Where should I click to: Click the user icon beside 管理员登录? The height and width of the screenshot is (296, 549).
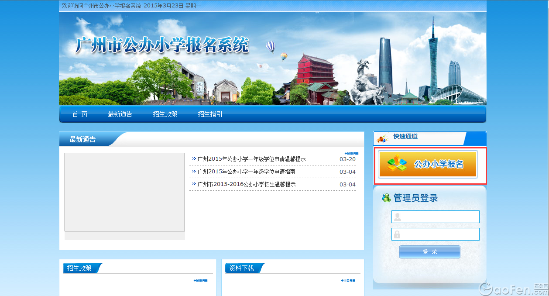click(386, 198)
